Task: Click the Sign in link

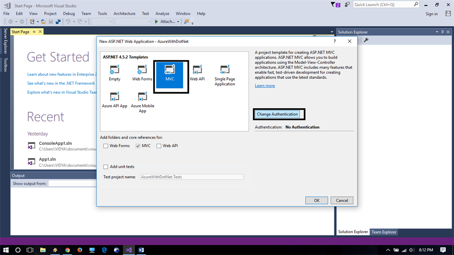Action: tap(431, 14)
